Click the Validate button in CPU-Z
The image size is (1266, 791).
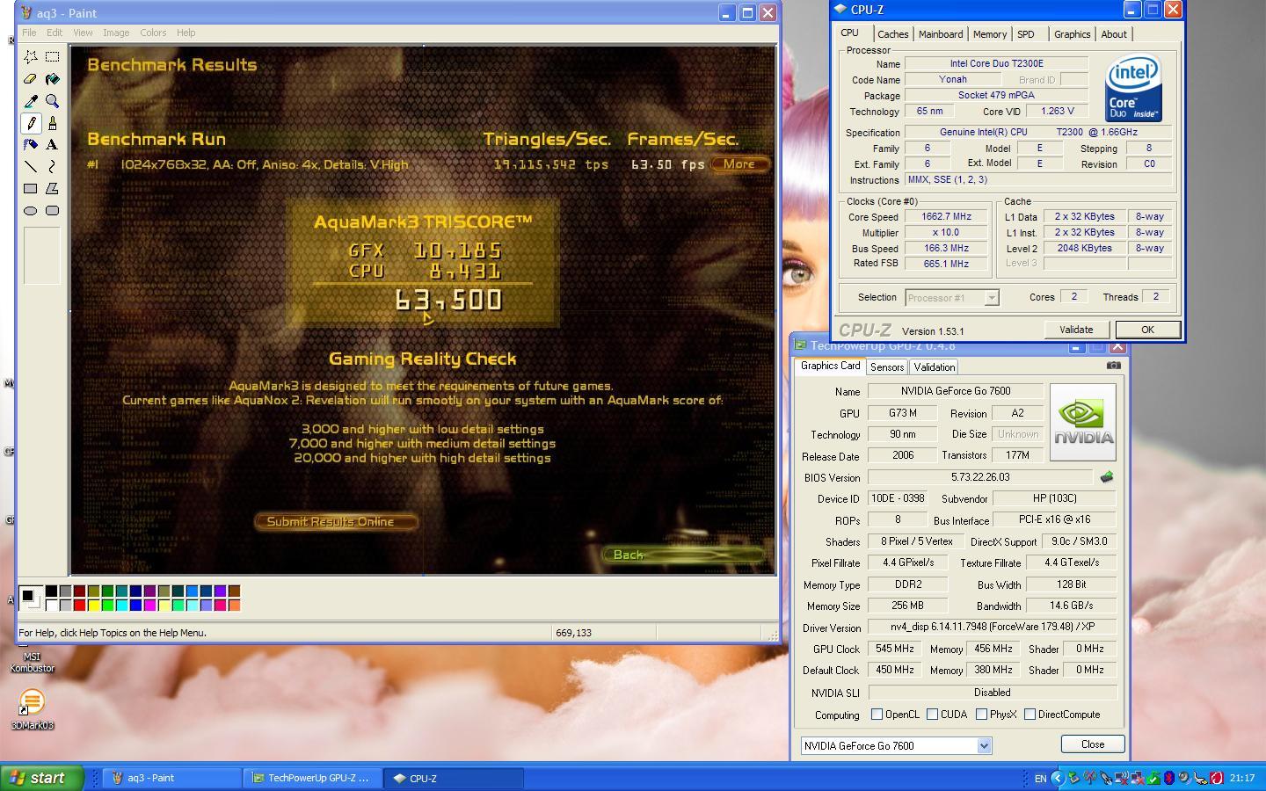tap(1076, 330)
